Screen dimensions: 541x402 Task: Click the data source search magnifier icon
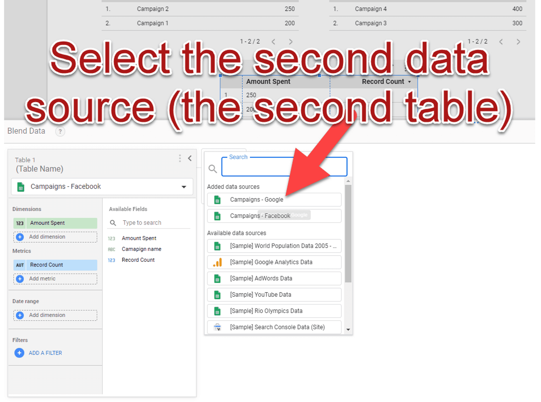[x=213, y=168]
